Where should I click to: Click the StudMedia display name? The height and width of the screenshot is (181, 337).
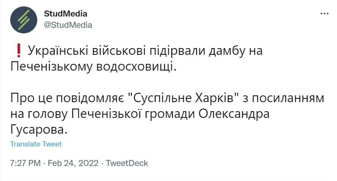tap(66, 14)
